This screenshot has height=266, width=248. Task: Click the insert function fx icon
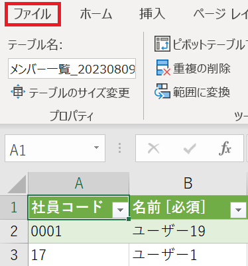click(x=225, y=148)
